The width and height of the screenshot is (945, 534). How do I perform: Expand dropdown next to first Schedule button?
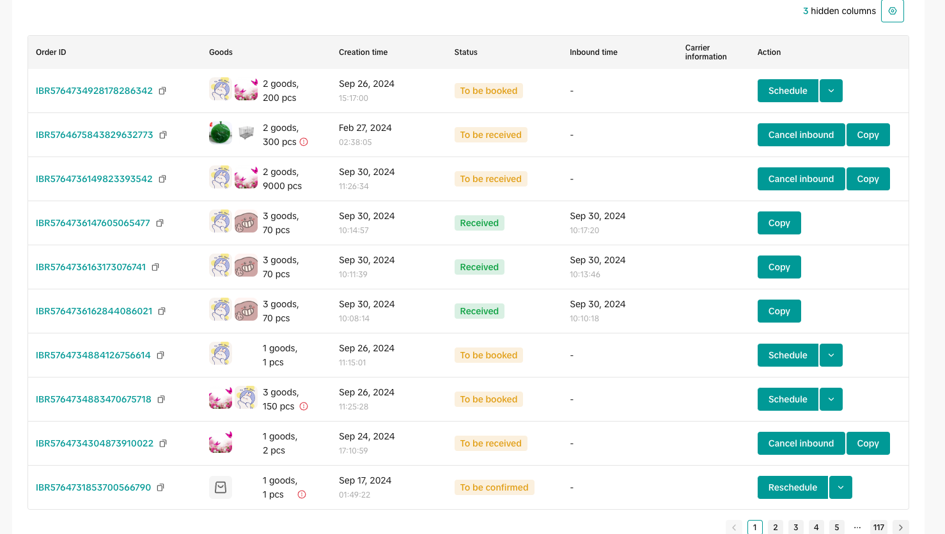click(x=831, y=91)
